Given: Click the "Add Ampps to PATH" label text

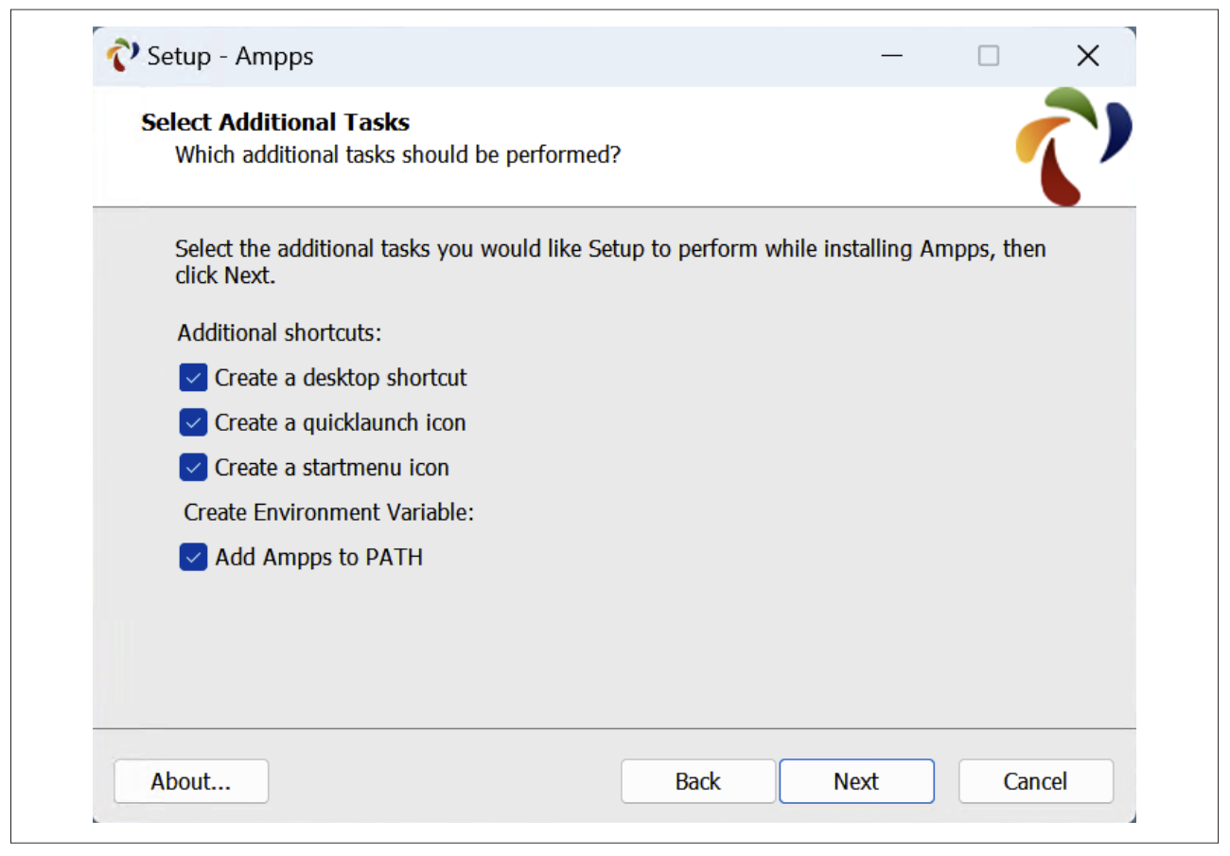Looking at the screenshot, I should pos(318,558).
